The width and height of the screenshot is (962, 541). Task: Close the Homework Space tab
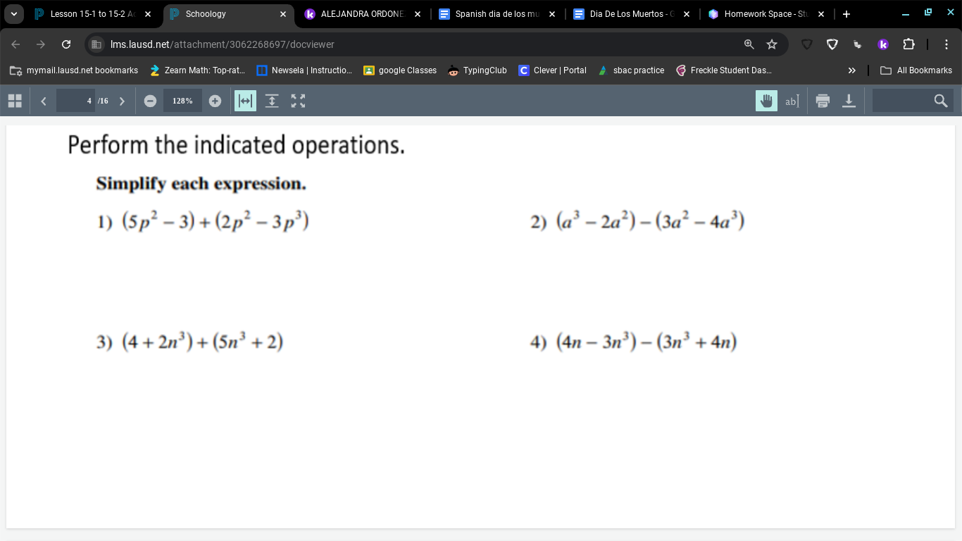tap(821, 14)
